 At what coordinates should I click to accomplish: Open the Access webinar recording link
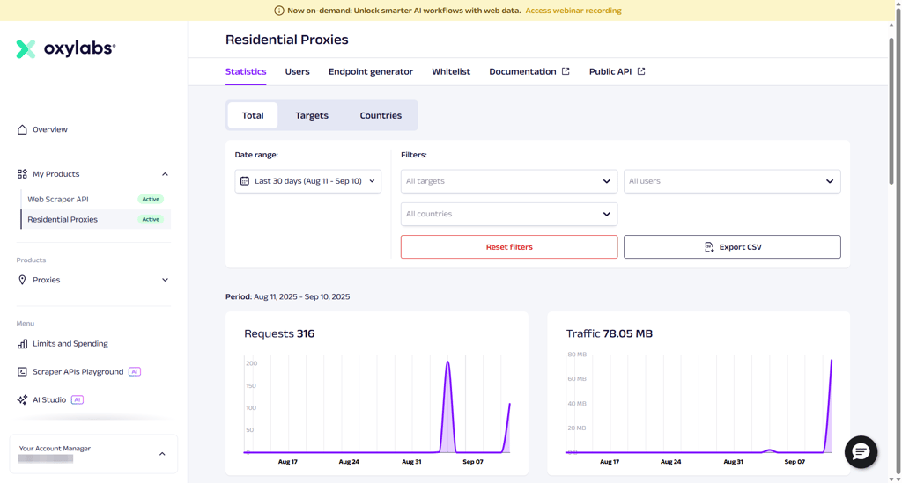click(x=573, y=11)
